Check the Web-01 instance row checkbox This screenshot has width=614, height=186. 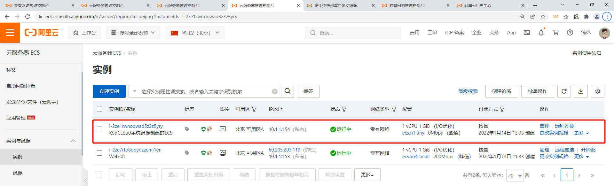(100, 153)
